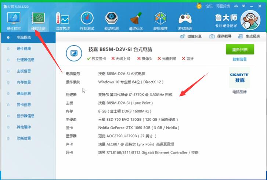Click the gold medal icon in title bar

pyautogui.click(x=199, y=6)
